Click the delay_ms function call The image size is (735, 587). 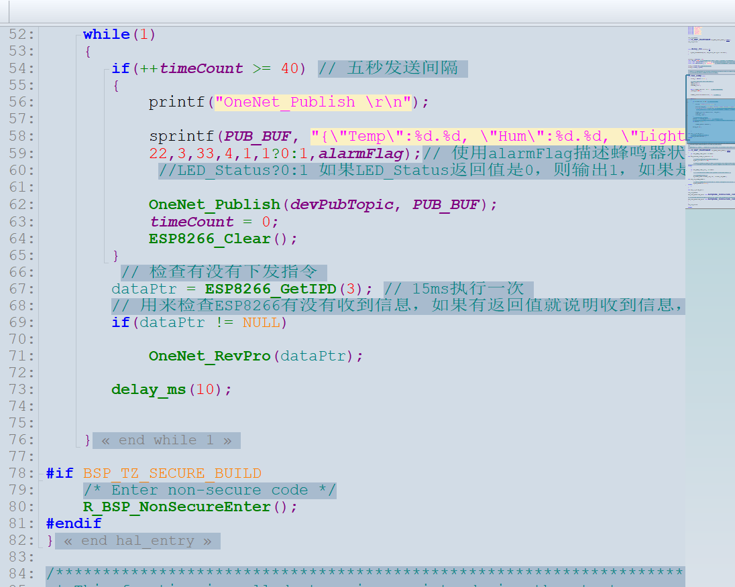pos(149,390)
